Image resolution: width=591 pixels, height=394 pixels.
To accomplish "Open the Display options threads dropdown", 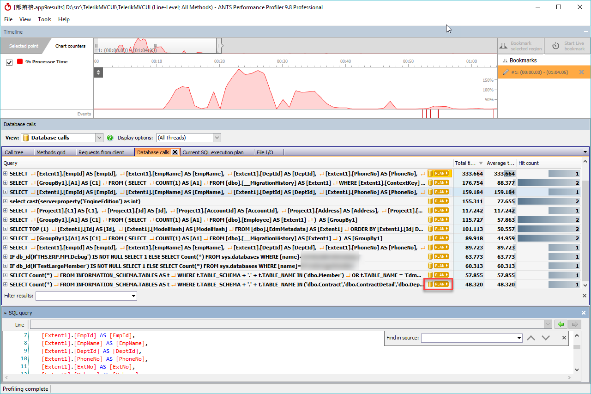I will (x=216, y=137).
